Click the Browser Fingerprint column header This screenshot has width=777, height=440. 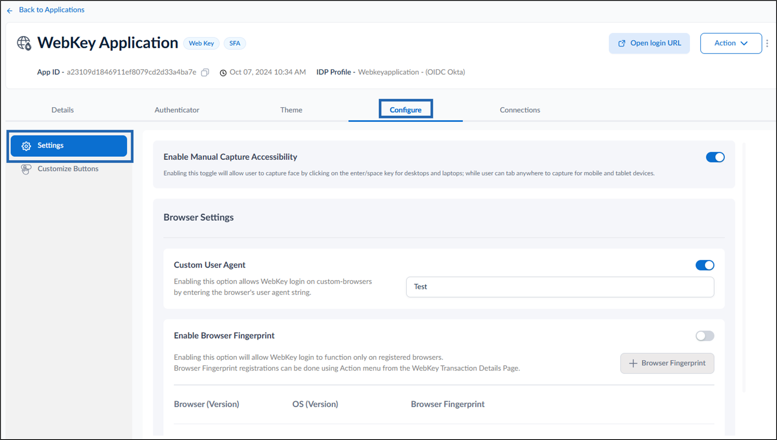click(x=447, y=404)
